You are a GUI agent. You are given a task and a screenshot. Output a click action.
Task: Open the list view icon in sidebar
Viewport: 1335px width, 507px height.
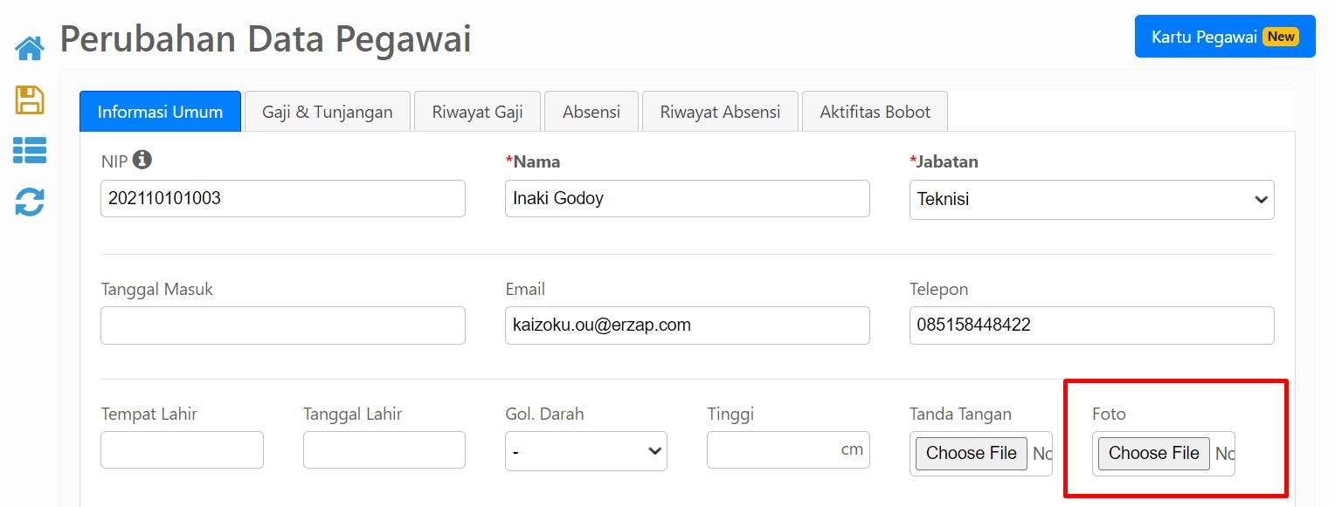pyautogui.click(x=30, y=150)
